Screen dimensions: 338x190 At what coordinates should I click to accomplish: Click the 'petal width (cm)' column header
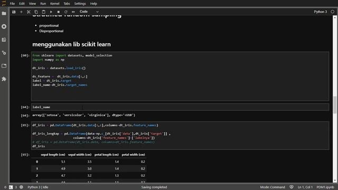coord(133,155)
